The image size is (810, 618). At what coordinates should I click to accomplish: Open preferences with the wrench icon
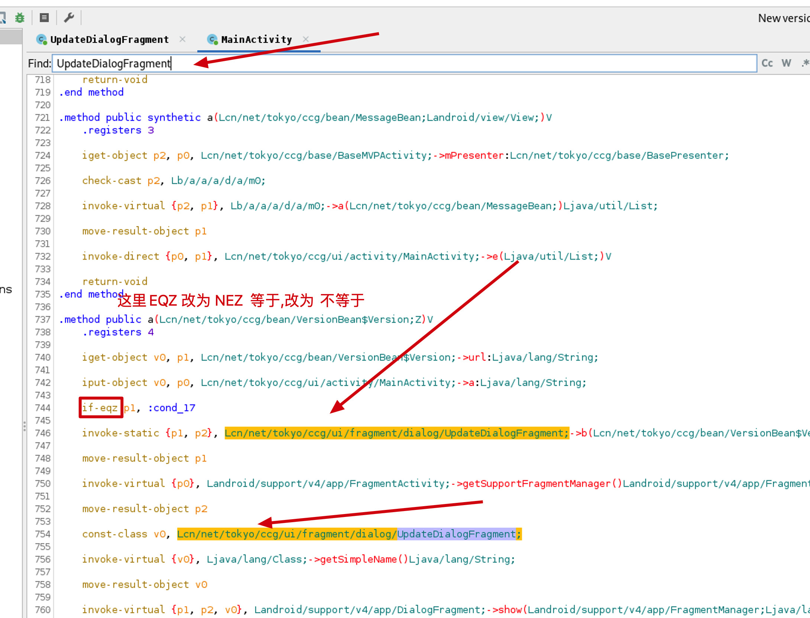(x=69, y=17)
